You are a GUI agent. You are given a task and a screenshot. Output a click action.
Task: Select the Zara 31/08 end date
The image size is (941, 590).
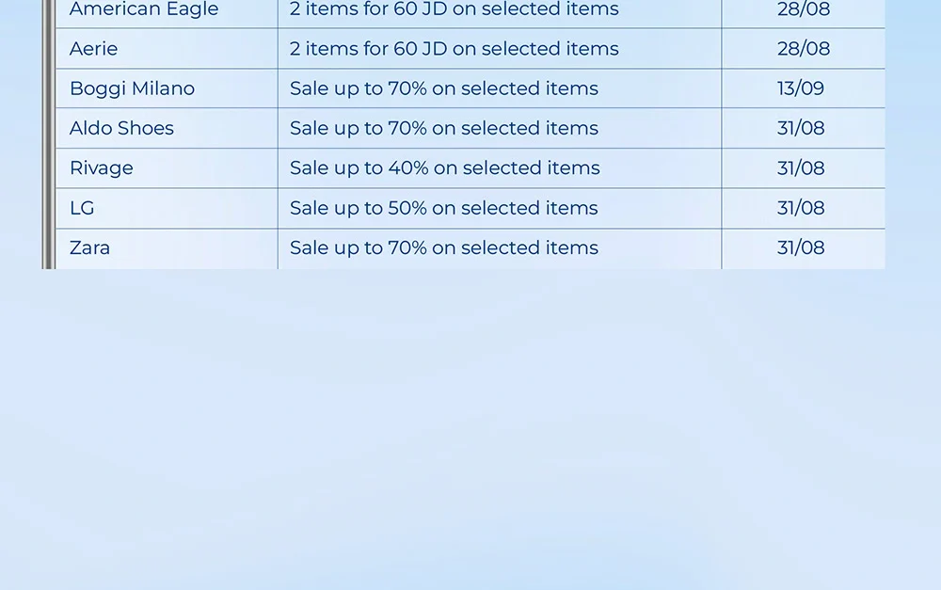[801, 247]
